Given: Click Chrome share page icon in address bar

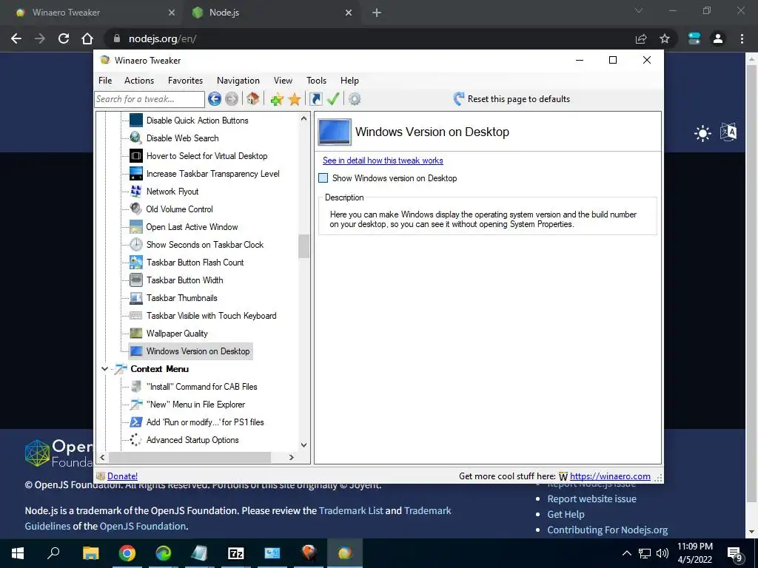Looking at the screenshot, I should pos(641,38).
